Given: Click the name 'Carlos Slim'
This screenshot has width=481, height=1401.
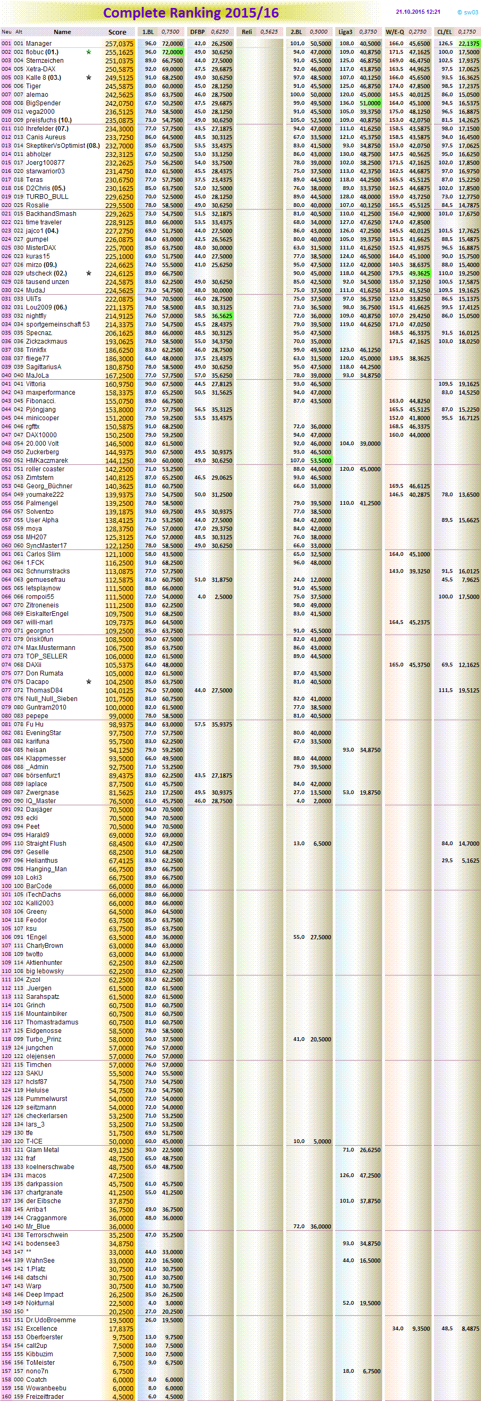Looking at the screenshot, I should [44, 554].
